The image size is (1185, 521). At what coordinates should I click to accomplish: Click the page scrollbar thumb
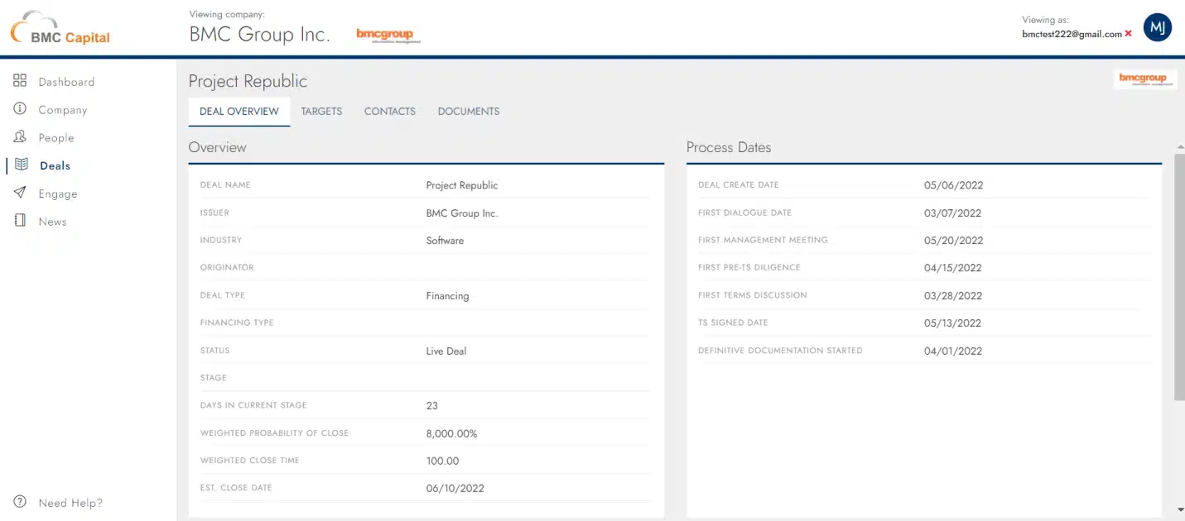1179,277
